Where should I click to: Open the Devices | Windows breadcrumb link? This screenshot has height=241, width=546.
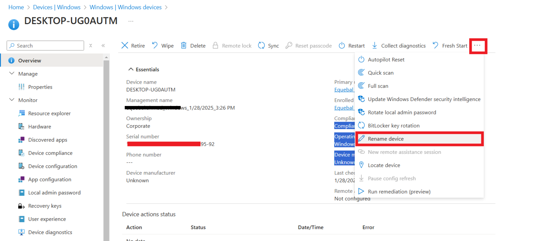point(57,7)
